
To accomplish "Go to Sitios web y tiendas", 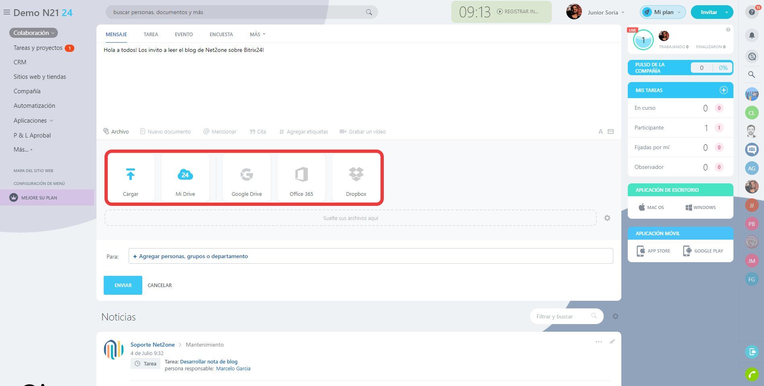I will (40, 77).
